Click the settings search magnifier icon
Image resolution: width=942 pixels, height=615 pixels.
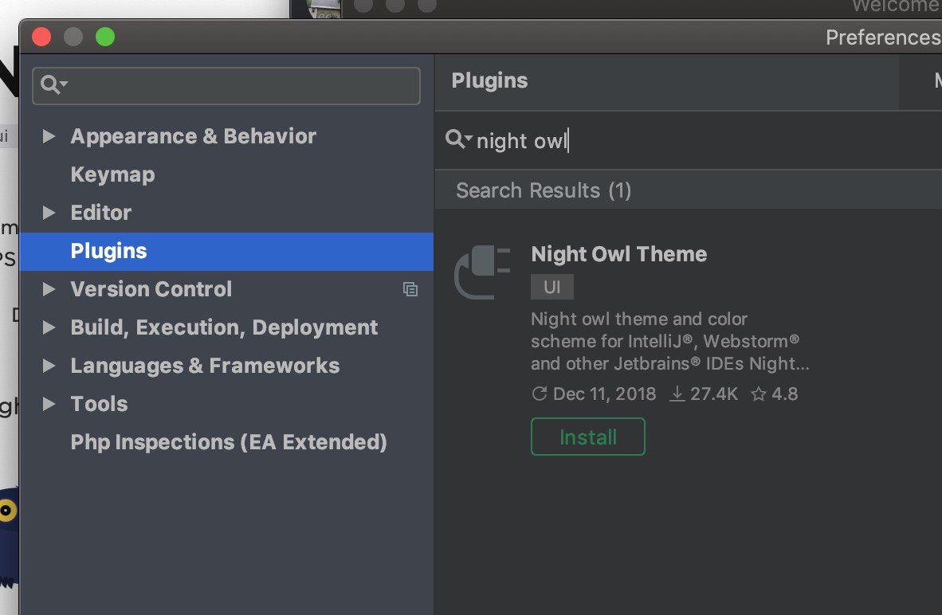[x=53, y=85]
